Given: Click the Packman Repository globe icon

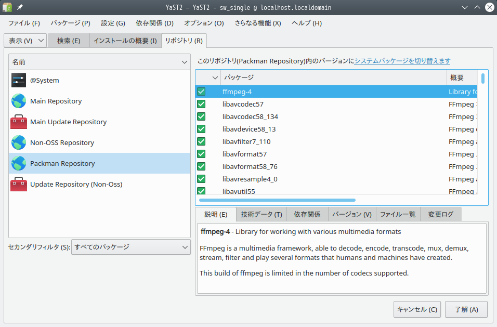Looking at the screenshot, I should [x=19, y=163].
